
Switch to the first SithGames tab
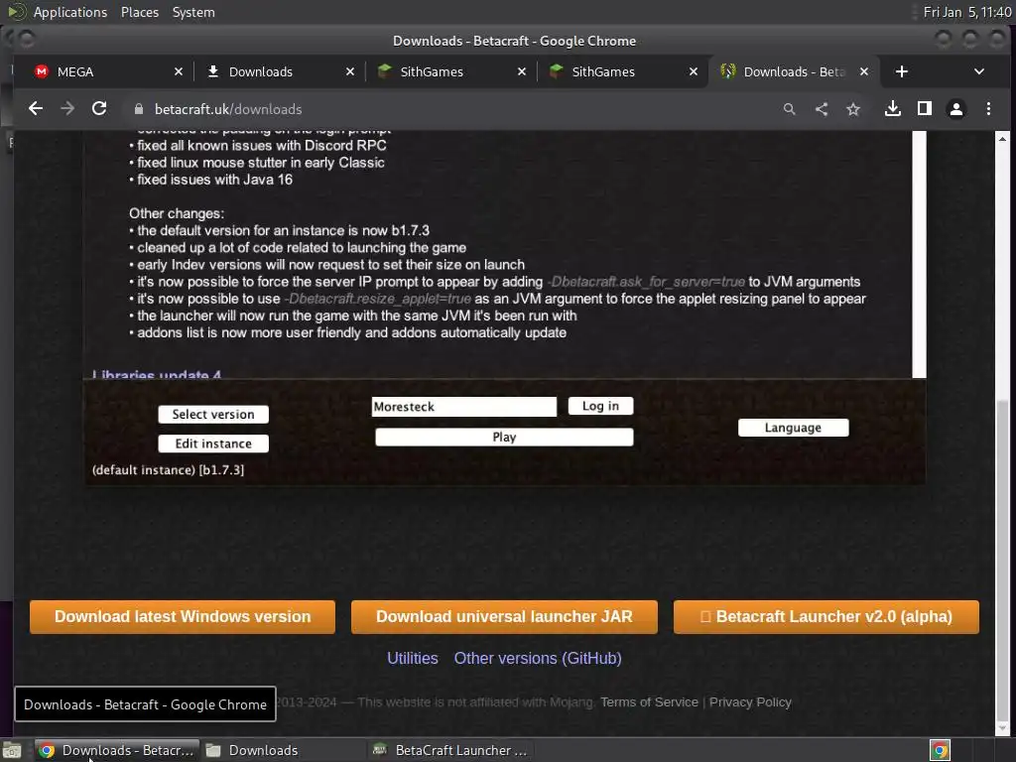(450, 71)
